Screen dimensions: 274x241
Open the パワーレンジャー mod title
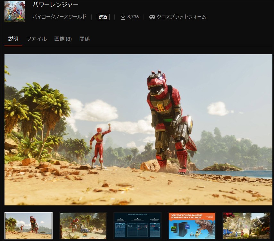55,5
